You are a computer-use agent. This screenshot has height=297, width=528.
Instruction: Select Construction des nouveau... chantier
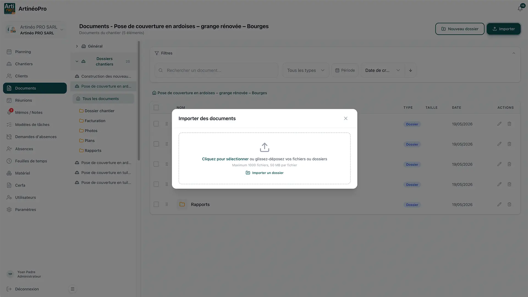pyautogui.click(x=103, y=76)
